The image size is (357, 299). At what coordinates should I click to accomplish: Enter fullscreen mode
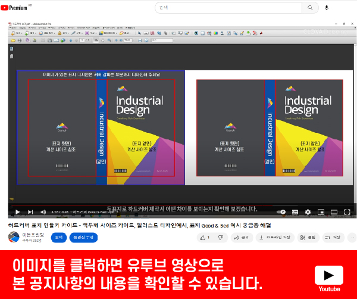click(x=347, y=212)
